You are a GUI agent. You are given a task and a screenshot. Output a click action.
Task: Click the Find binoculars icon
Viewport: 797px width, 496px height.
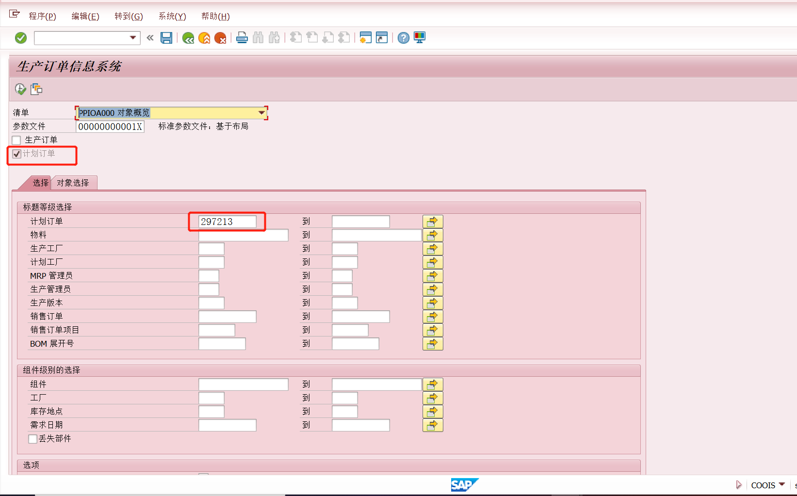pos(258,38)
